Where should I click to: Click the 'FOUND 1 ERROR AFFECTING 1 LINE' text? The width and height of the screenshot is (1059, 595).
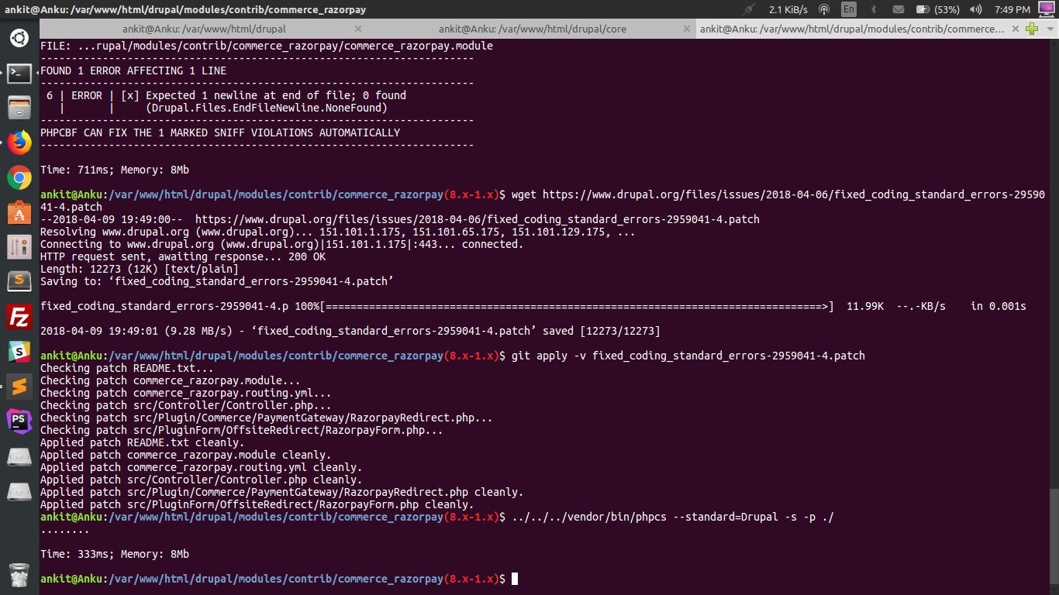click(133, 71)
